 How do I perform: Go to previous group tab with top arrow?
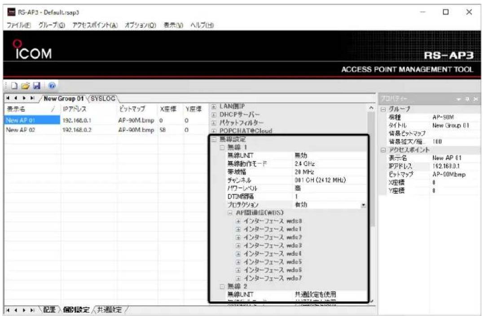(16, 98)
